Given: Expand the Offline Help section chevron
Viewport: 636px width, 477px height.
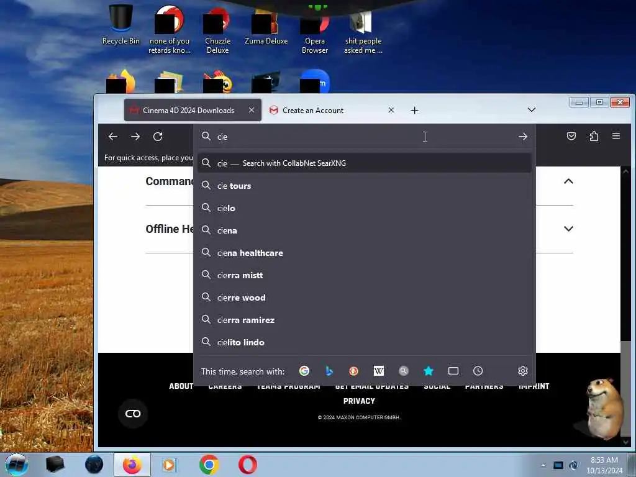Looking at the screenshot, I should pyautogui.click(x=569, y=229).
